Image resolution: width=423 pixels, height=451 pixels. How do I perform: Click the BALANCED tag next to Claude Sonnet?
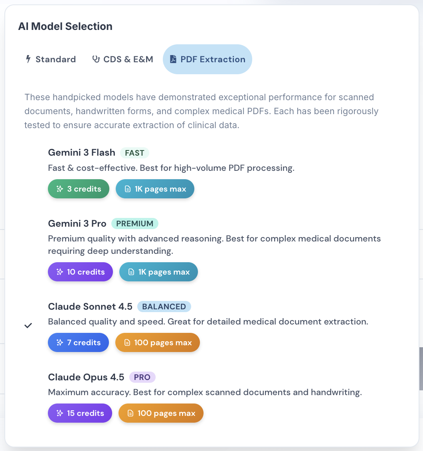pos(164,307)
